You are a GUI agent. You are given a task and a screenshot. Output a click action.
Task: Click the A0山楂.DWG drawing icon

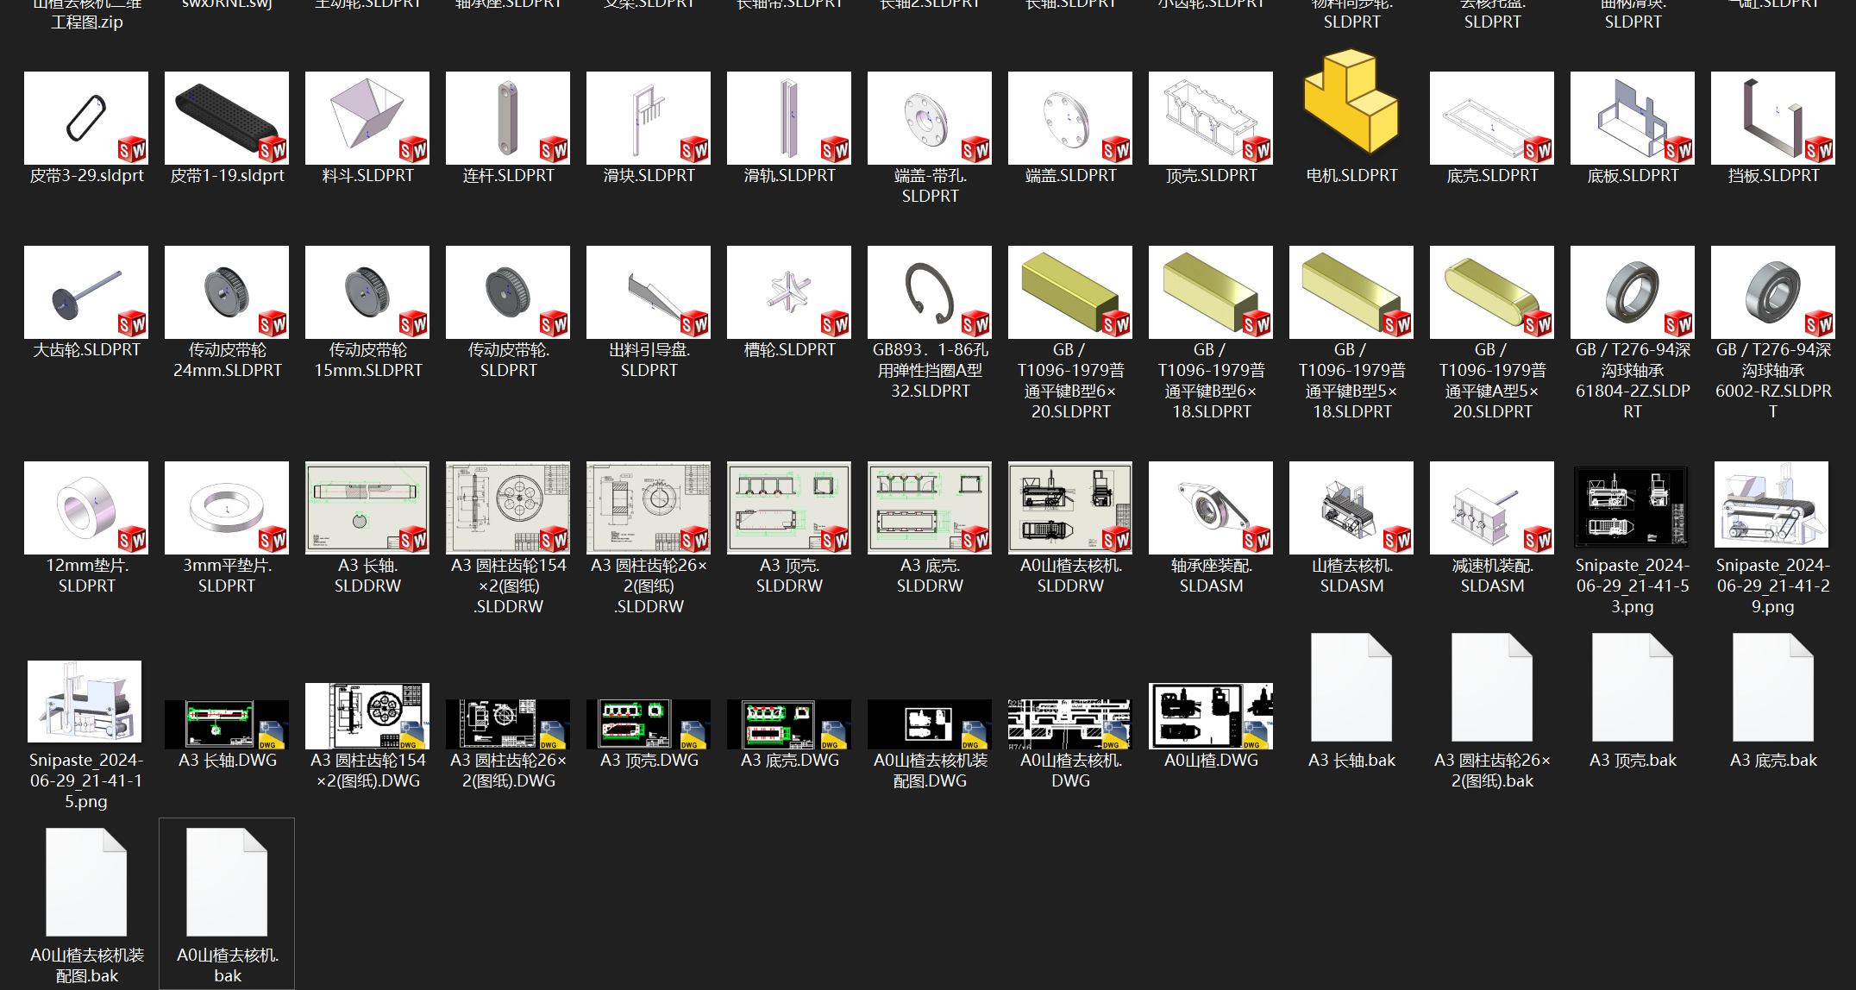point(1210,716)
